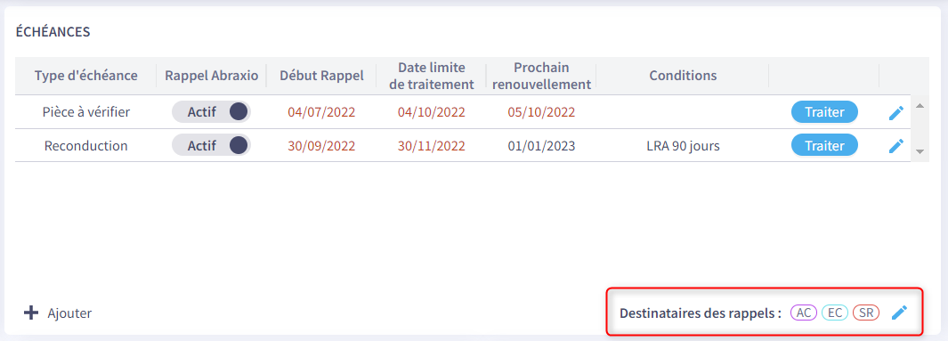Click Traiter button for Pièce à vérifier

824,112
